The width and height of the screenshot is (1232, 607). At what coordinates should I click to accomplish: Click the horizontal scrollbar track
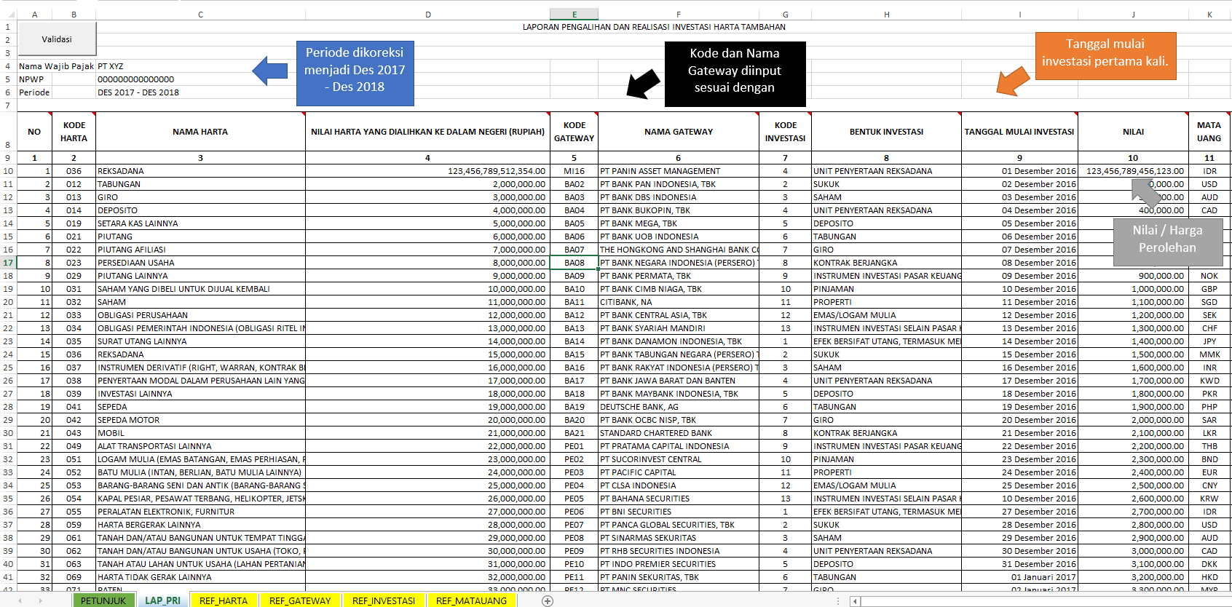[x=1041, y=601]
